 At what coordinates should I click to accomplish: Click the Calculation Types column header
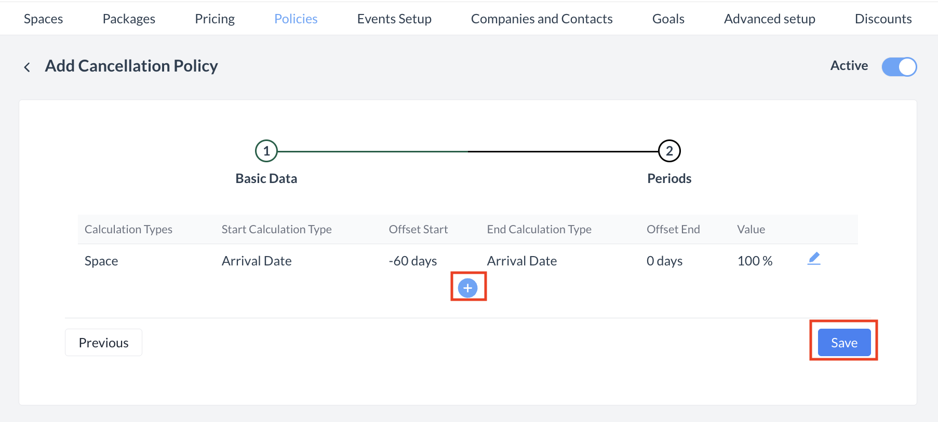[128, 230]
